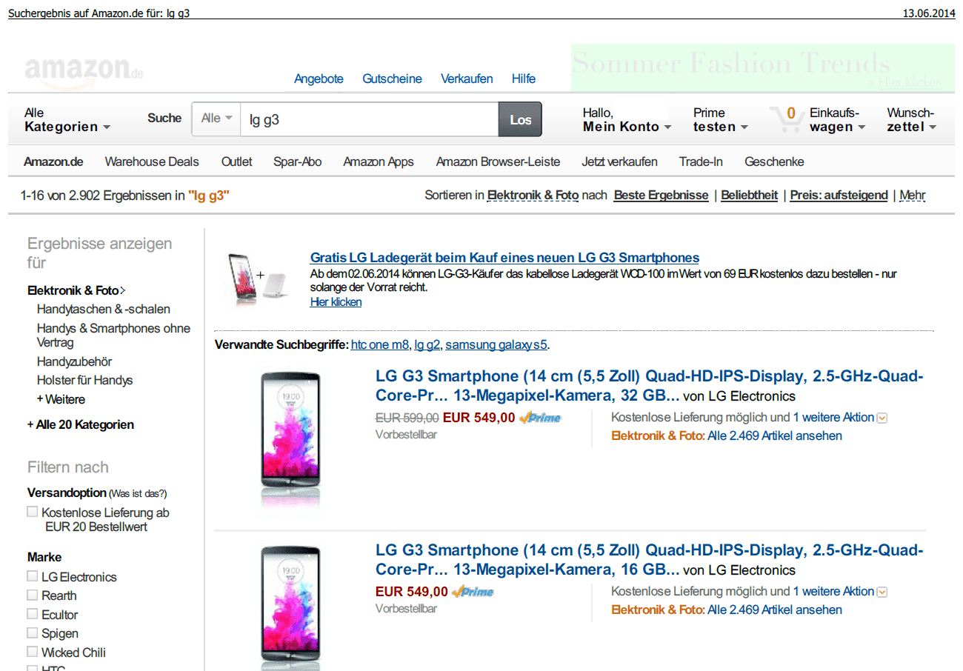The image size is (963, 671).
Task: Select the Trade-In navigation item
Action: coord(701,161)
